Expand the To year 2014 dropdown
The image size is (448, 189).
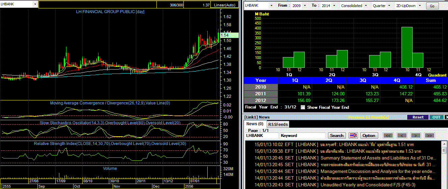click(334, 6)
